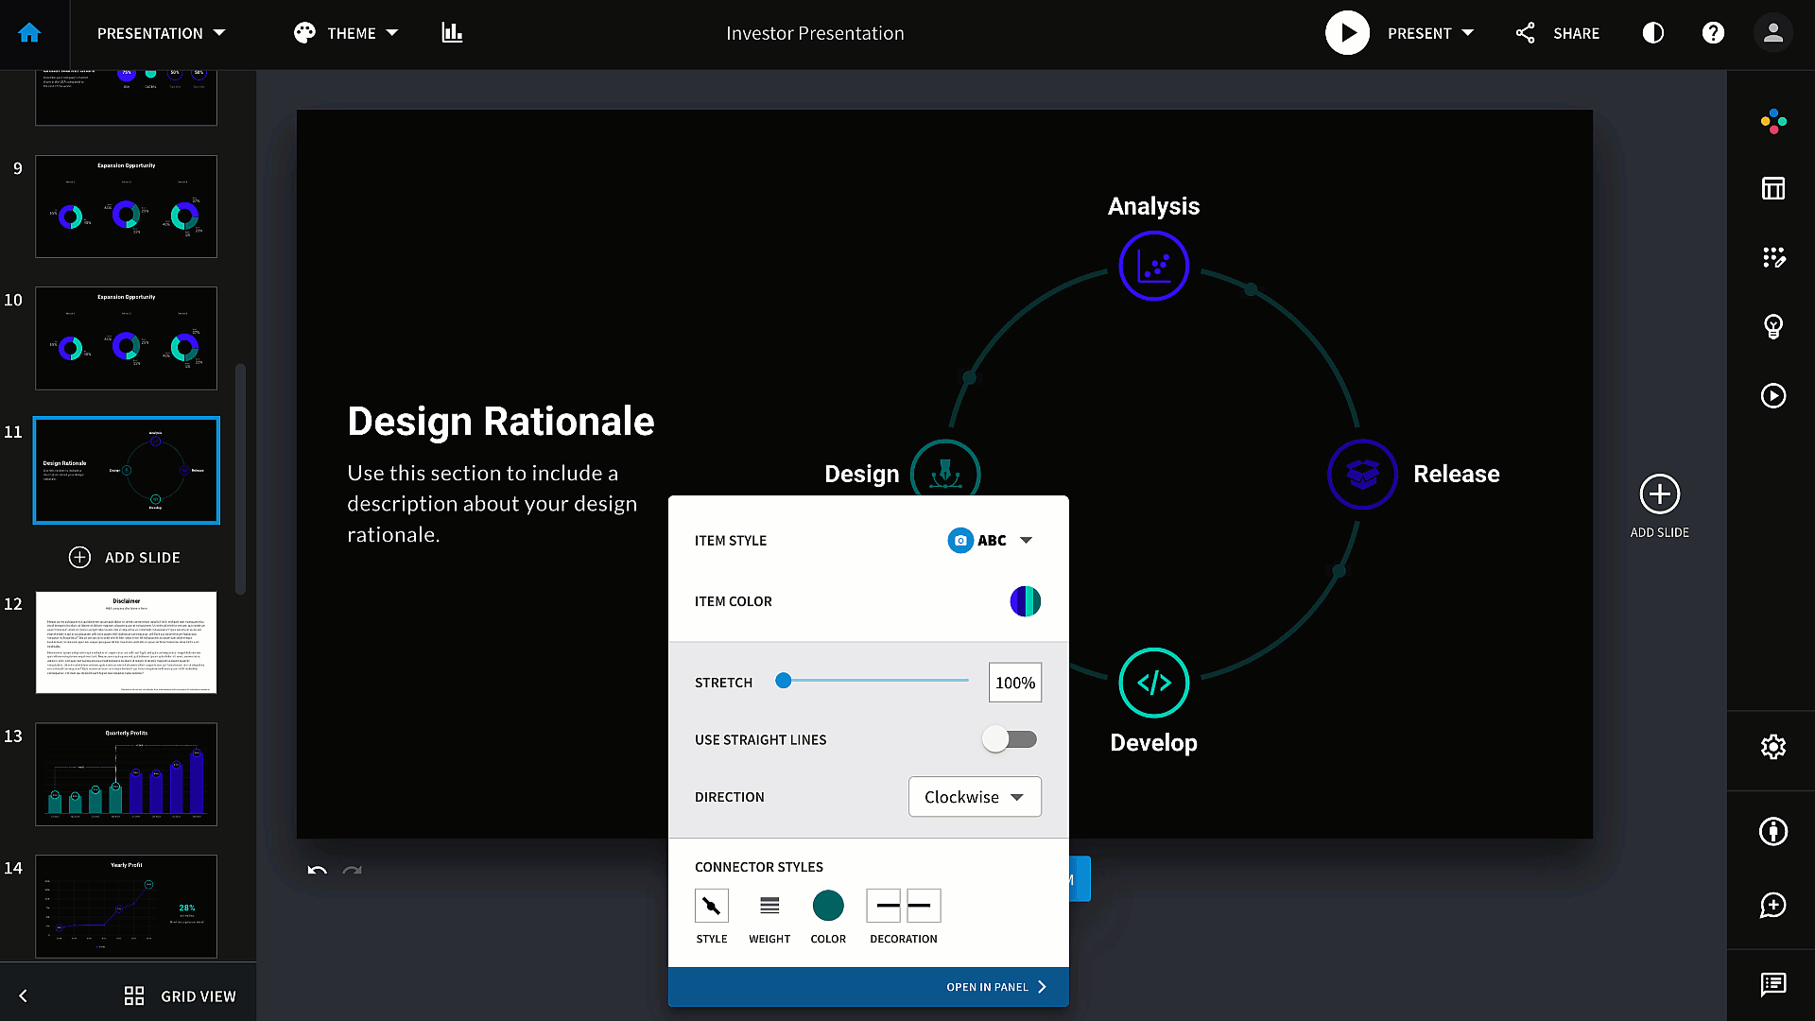Click the Develop code node icon
Image resolution: width=1815 pixels, height=1021 pixels.
pyautogui.click(x=1153, y=683)
